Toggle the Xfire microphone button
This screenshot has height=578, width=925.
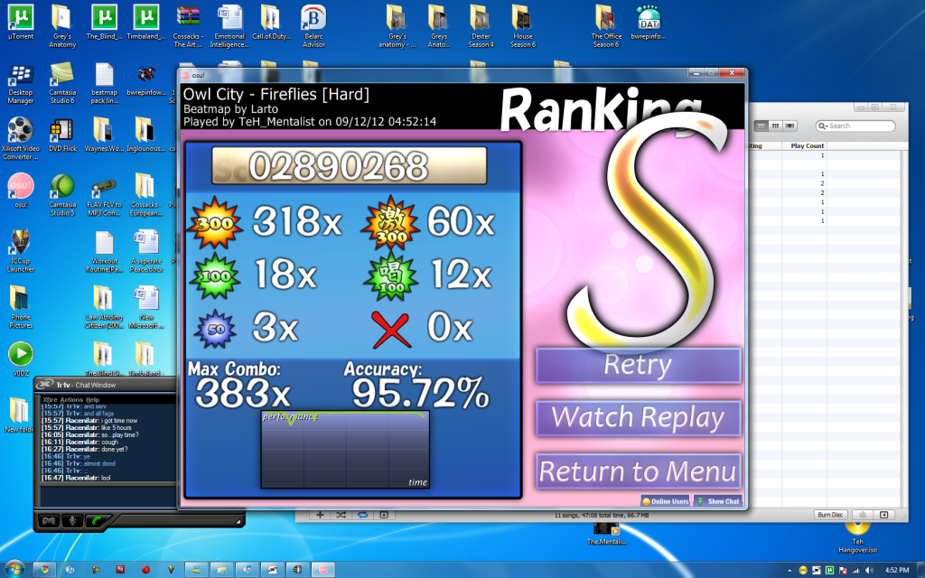point(72,521)
